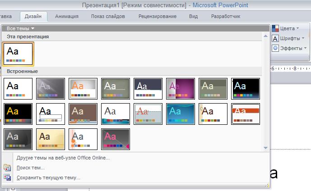Apply the dark charcoal theme with gray Aa
The image size is (311, 191).
[18, 139]
